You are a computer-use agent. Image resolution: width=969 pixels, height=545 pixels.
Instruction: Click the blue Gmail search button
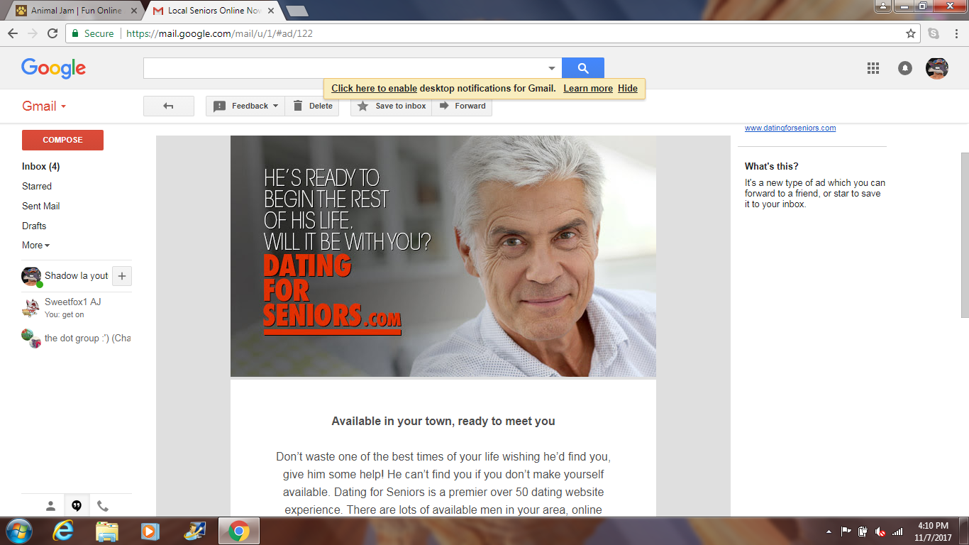583,68
